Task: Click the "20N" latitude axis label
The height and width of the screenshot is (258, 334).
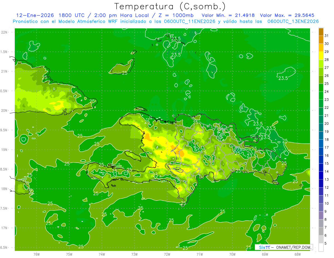Action: tap(4, 110)
